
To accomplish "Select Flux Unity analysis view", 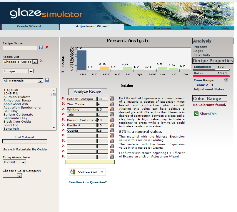I will point(202,55).
